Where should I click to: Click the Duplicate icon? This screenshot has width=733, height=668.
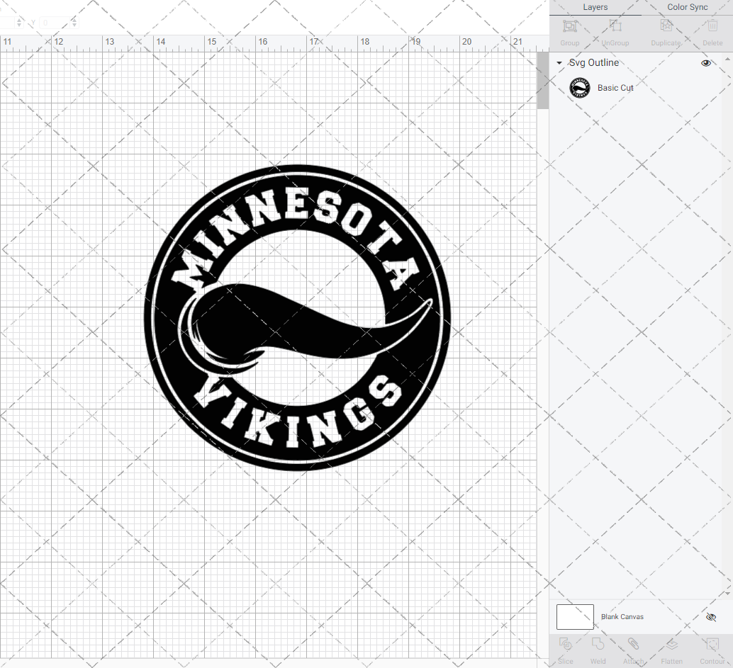click(666, 27)
